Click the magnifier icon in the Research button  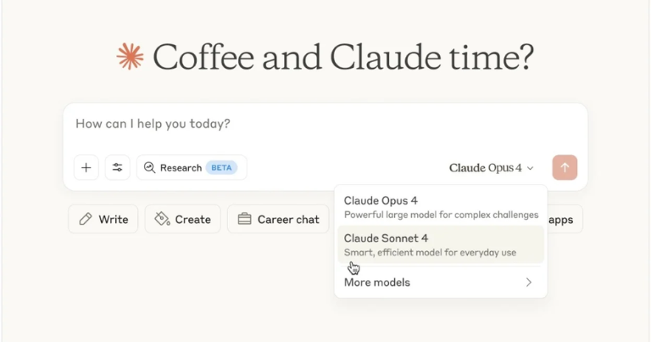pyautogui.click(x=149, y=167)
